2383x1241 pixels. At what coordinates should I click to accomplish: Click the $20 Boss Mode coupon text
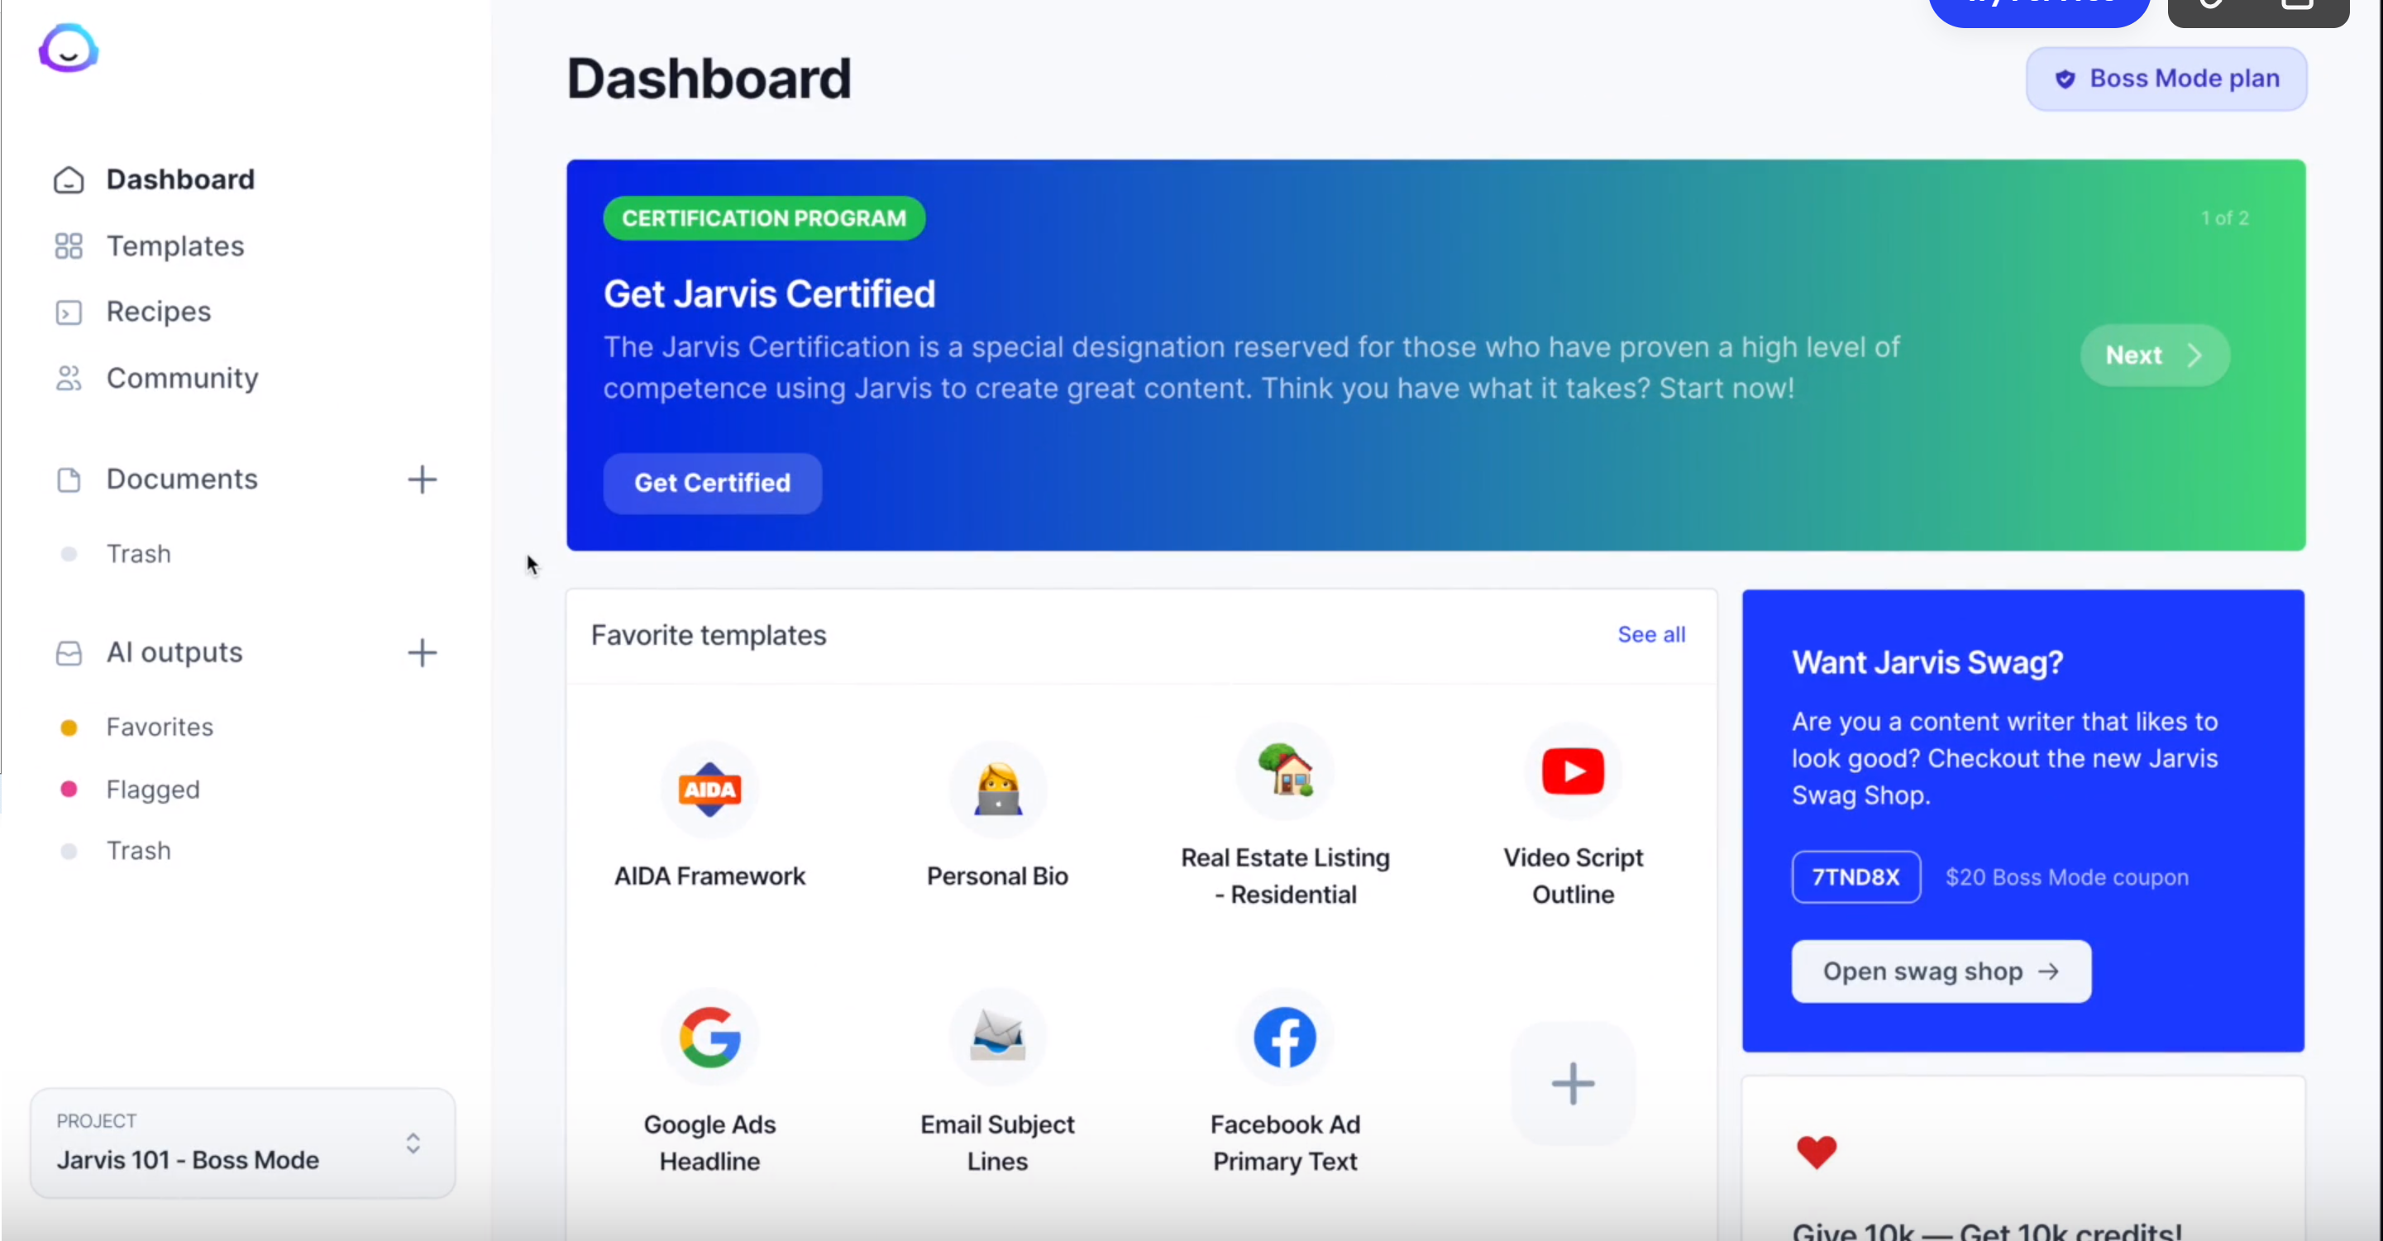click(2066, 876)
